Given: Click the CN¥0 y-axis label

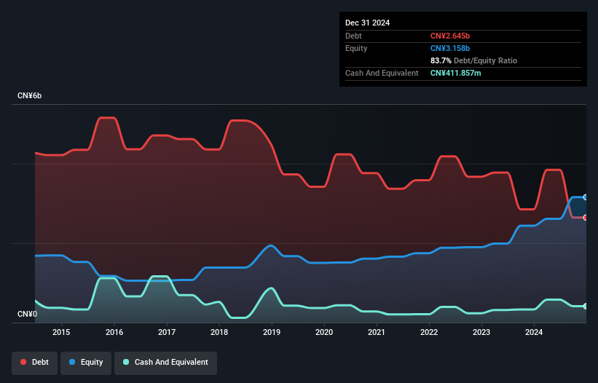Looking at the screenshot, I should (28, 314).
